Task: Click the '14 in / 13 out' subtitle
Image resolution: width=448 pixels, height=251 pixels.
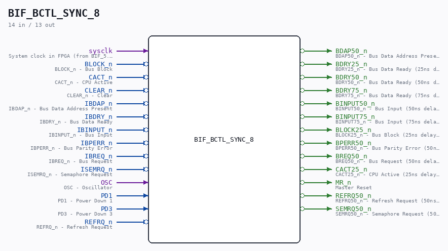Action: (31, 25)
